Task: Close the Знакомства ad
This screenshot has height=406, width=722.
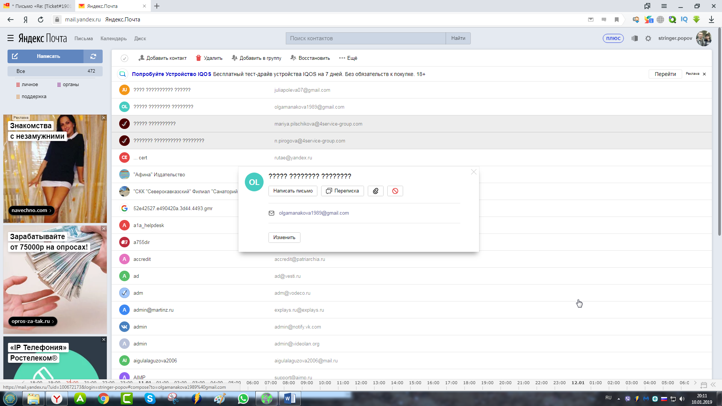Action: [x=104, y=118]
